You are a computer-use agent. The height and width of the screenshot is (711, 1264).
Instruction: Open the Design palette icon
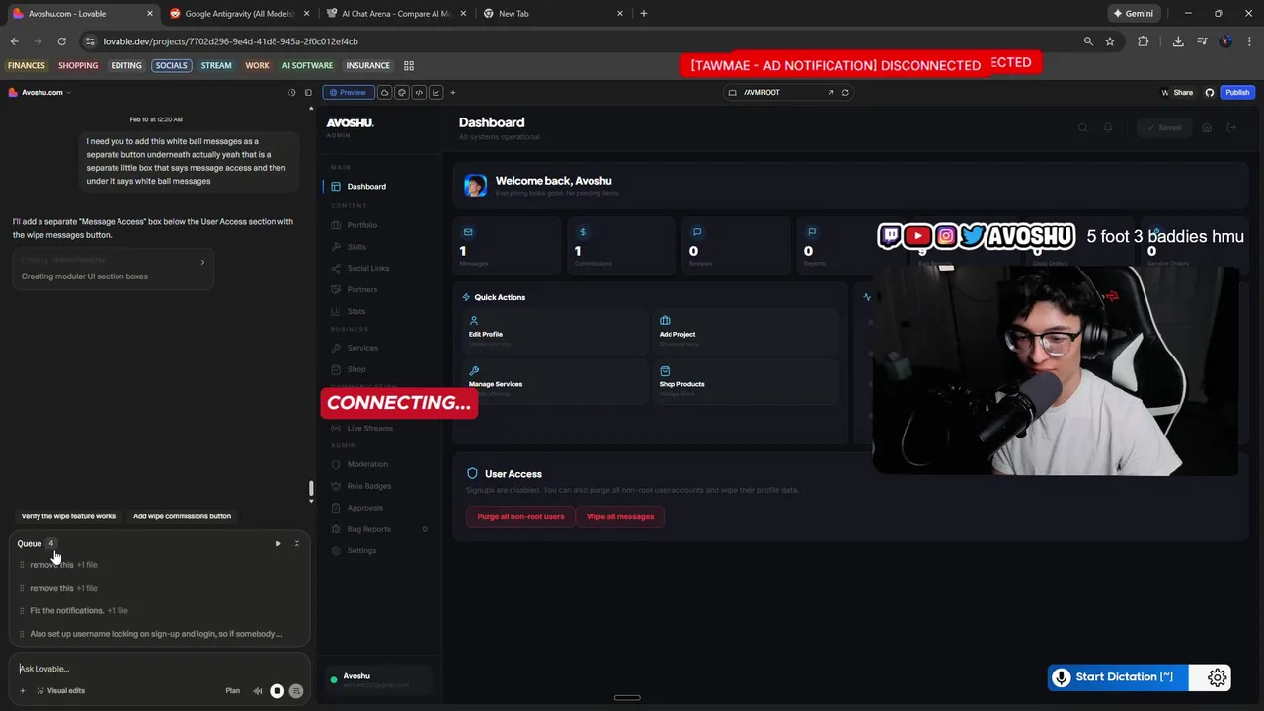(x=402, y=92)
